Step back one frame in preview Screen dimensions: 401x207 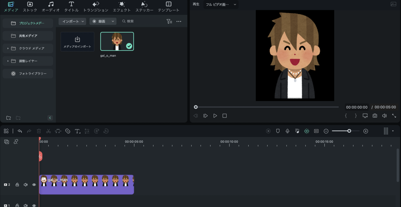[x=196, y=116]
